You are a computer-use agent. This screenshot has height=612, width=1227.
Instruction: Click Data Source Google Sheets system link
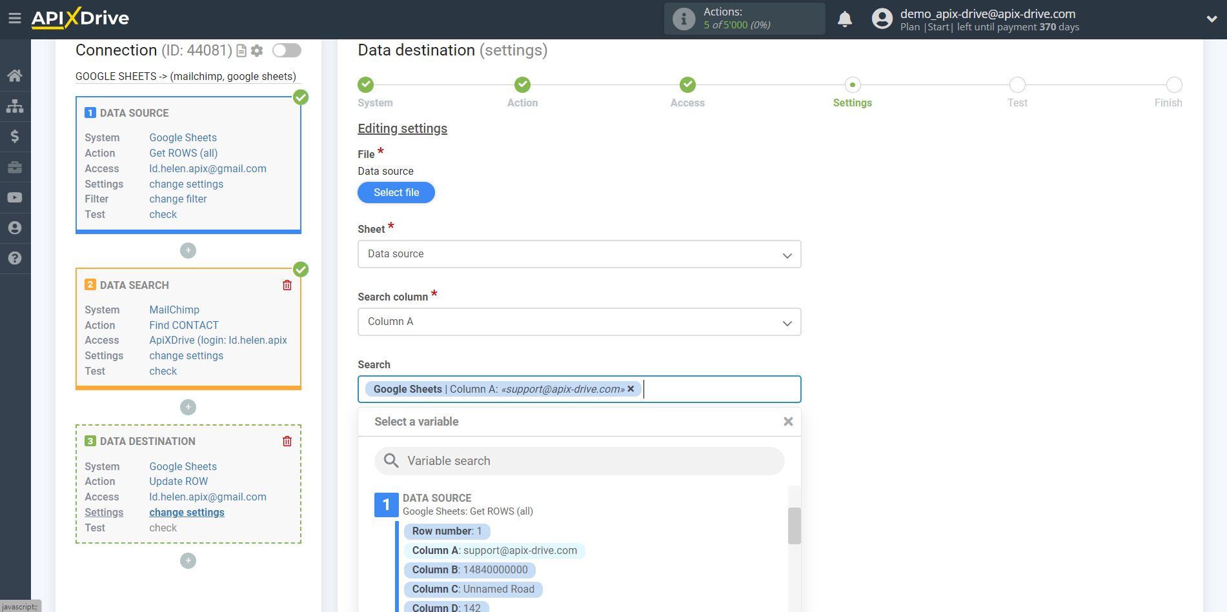click(183, 137)
